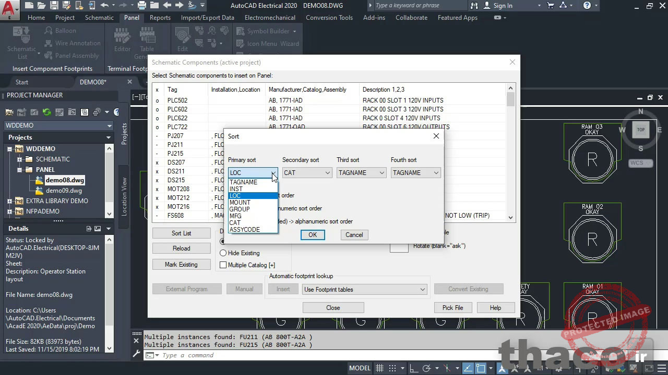This screenshot has width=668, height=375.
Task: Launch the Table Generator tool
Action: 148,39
